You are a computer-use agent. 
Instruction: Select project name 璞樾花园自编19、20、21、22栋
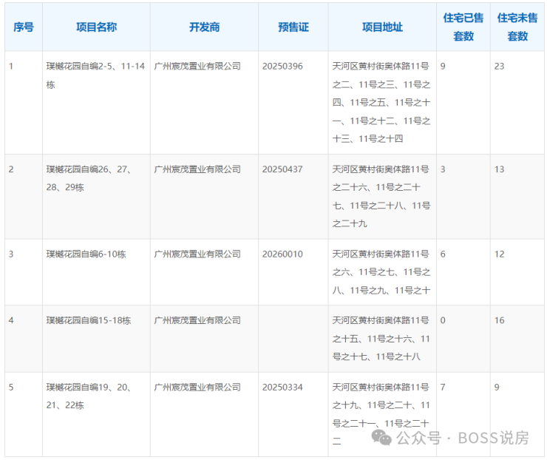point(89,396)
